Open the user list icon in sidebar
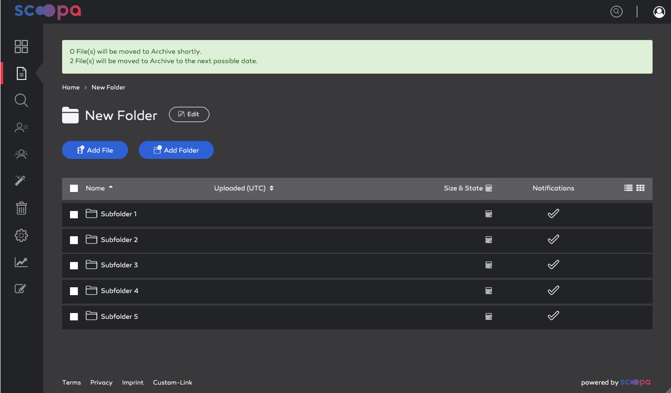 coord(21,127)
